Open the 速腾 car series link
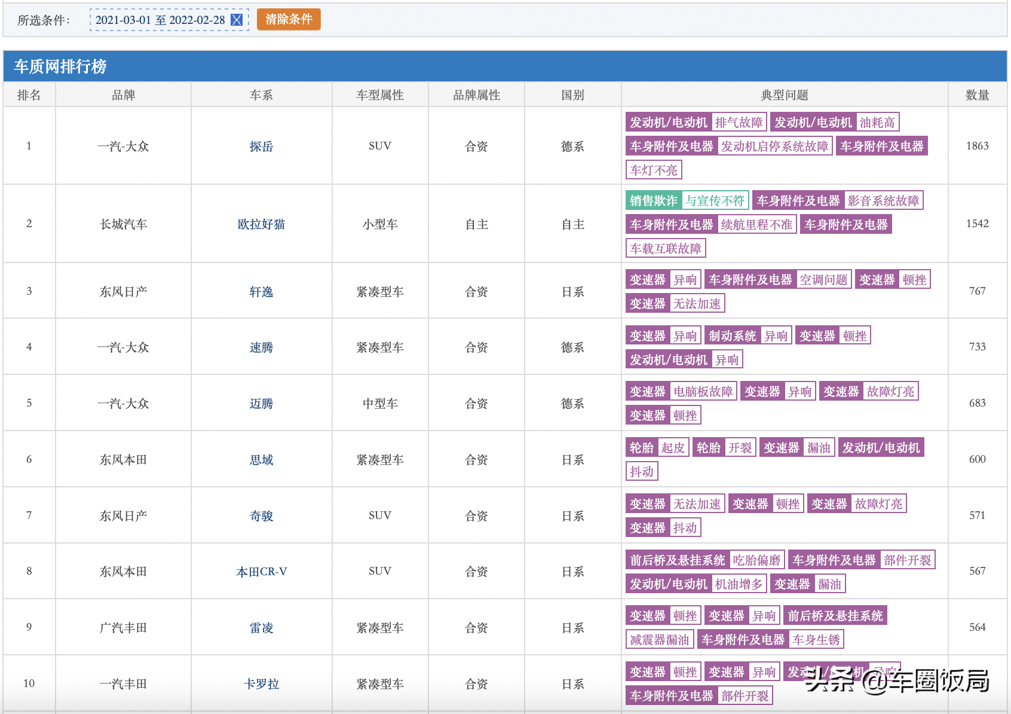Screen dimensions: 1011x714 coord(261,347)
